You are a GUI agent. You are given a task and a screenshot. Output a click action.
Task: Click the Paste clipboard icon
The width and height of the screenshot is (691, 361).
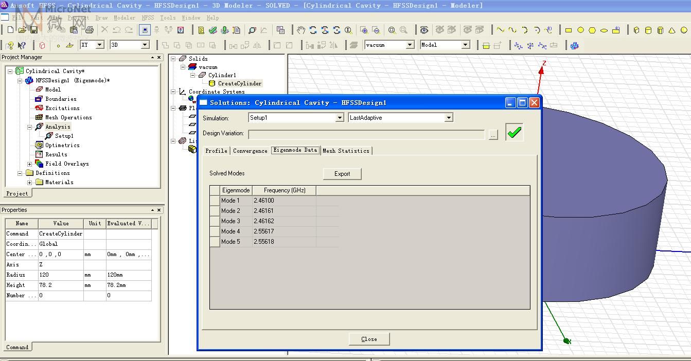point(74,30)
